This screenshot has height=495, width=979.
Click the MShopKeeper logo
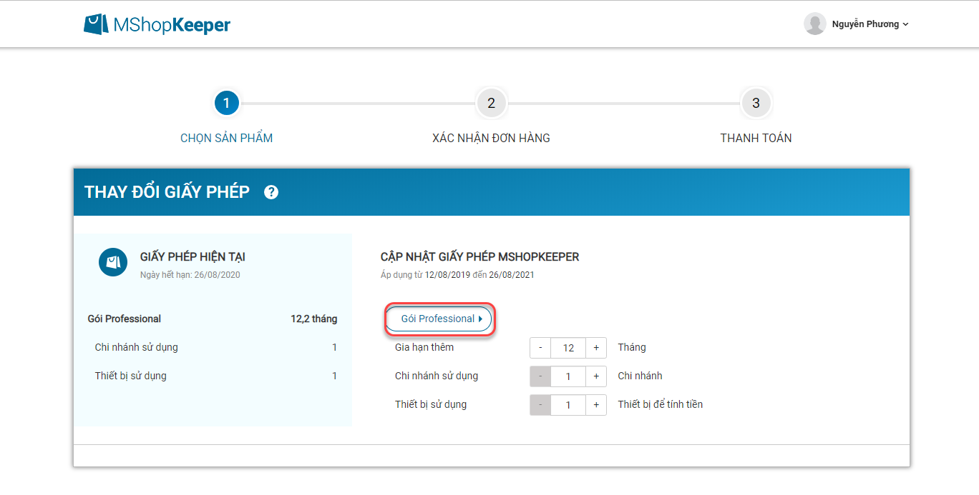157,24
